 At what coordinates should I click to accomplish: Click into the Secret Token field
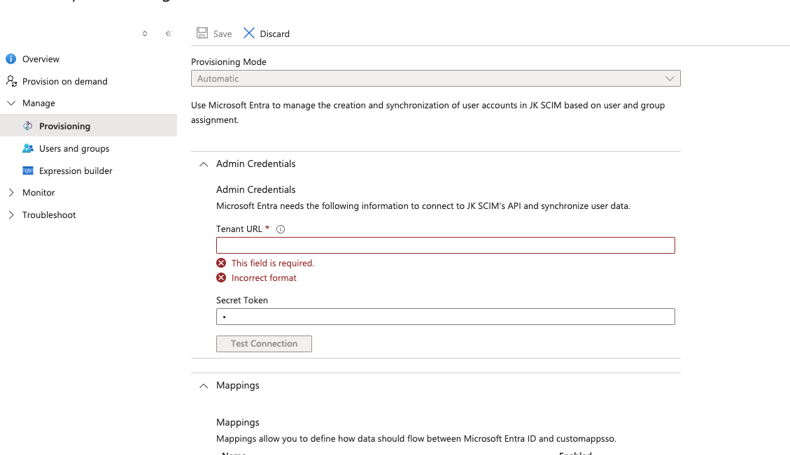tap(445, 317)
